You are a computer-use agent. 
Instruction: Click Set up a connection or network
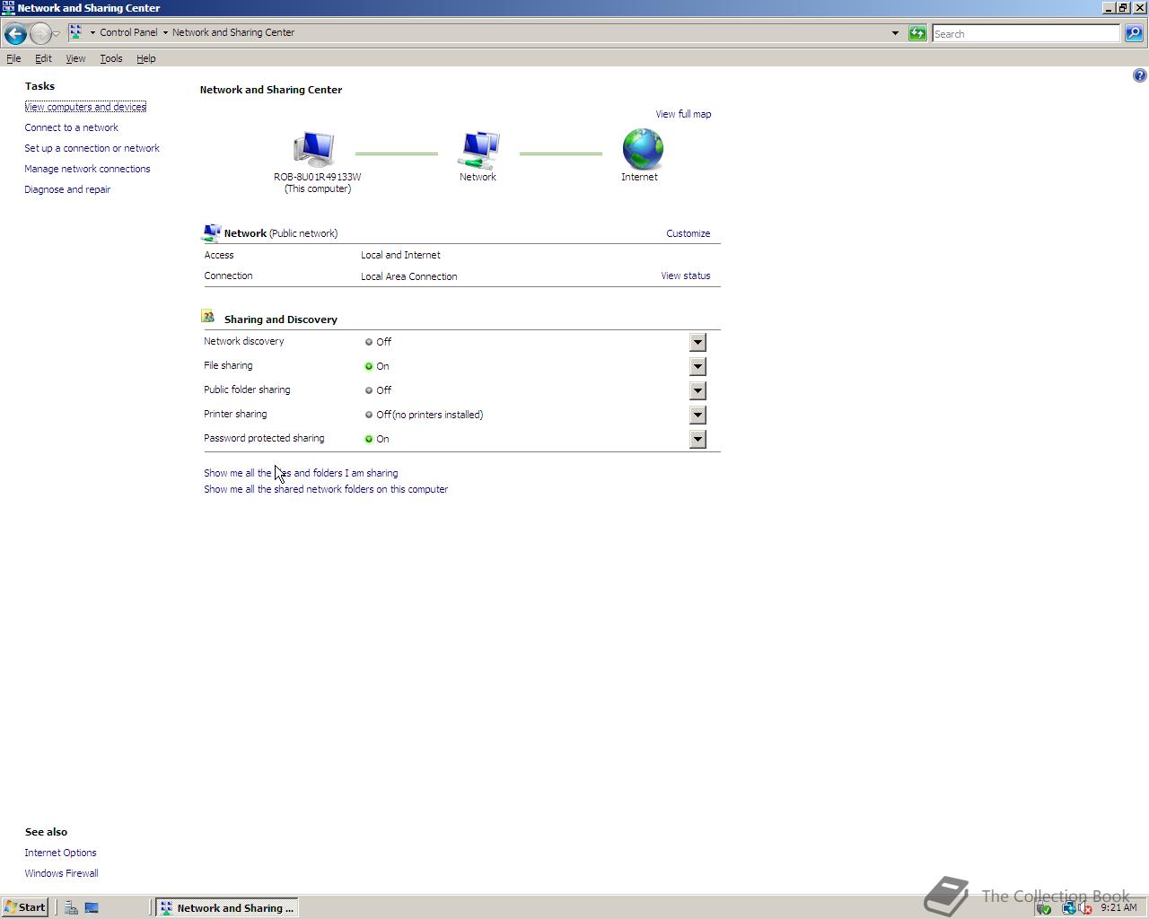(92, 148)
